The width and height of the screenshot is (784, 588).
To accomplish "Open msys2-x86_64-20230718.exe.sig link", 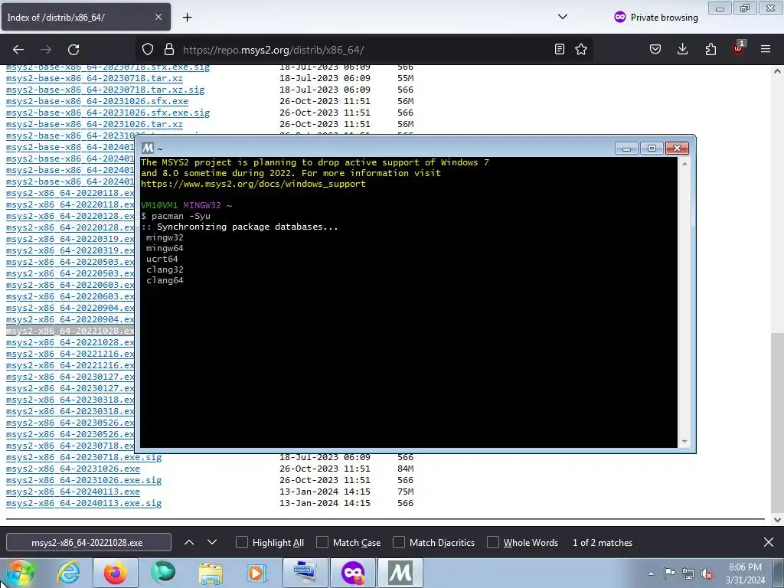I will coord(83,457).
